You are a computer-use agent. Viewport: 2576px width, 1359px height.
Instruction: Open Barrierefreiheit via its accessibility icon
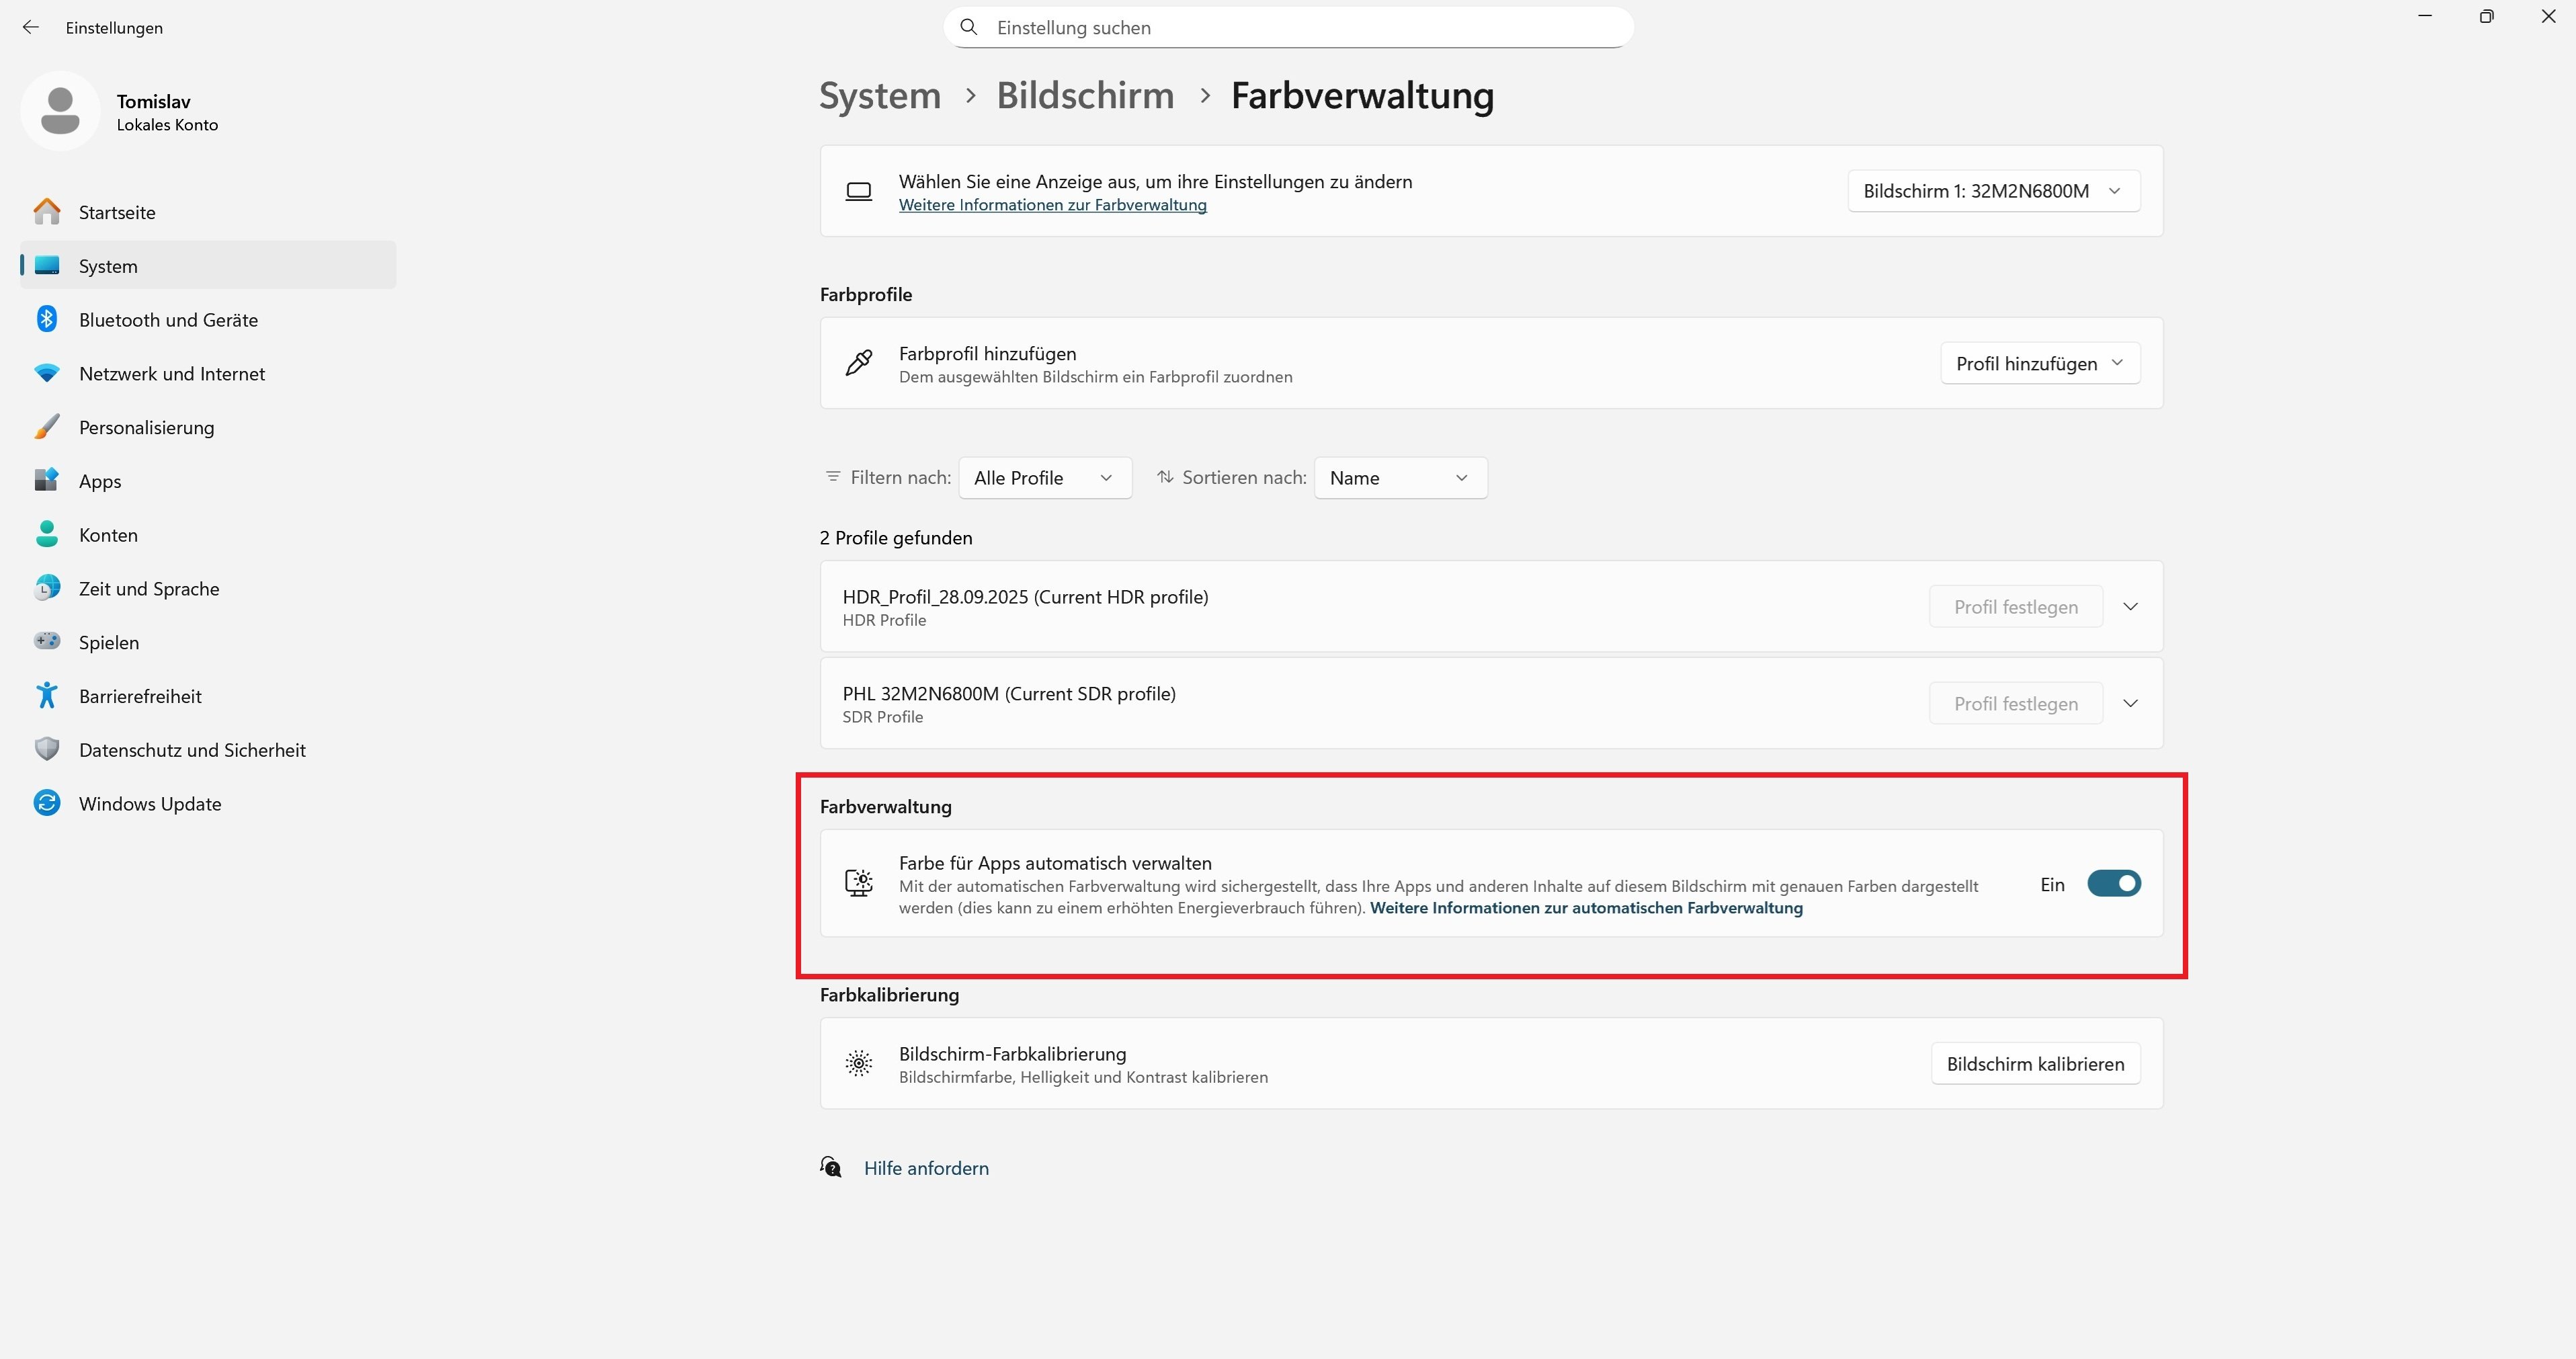pos(47,695)
